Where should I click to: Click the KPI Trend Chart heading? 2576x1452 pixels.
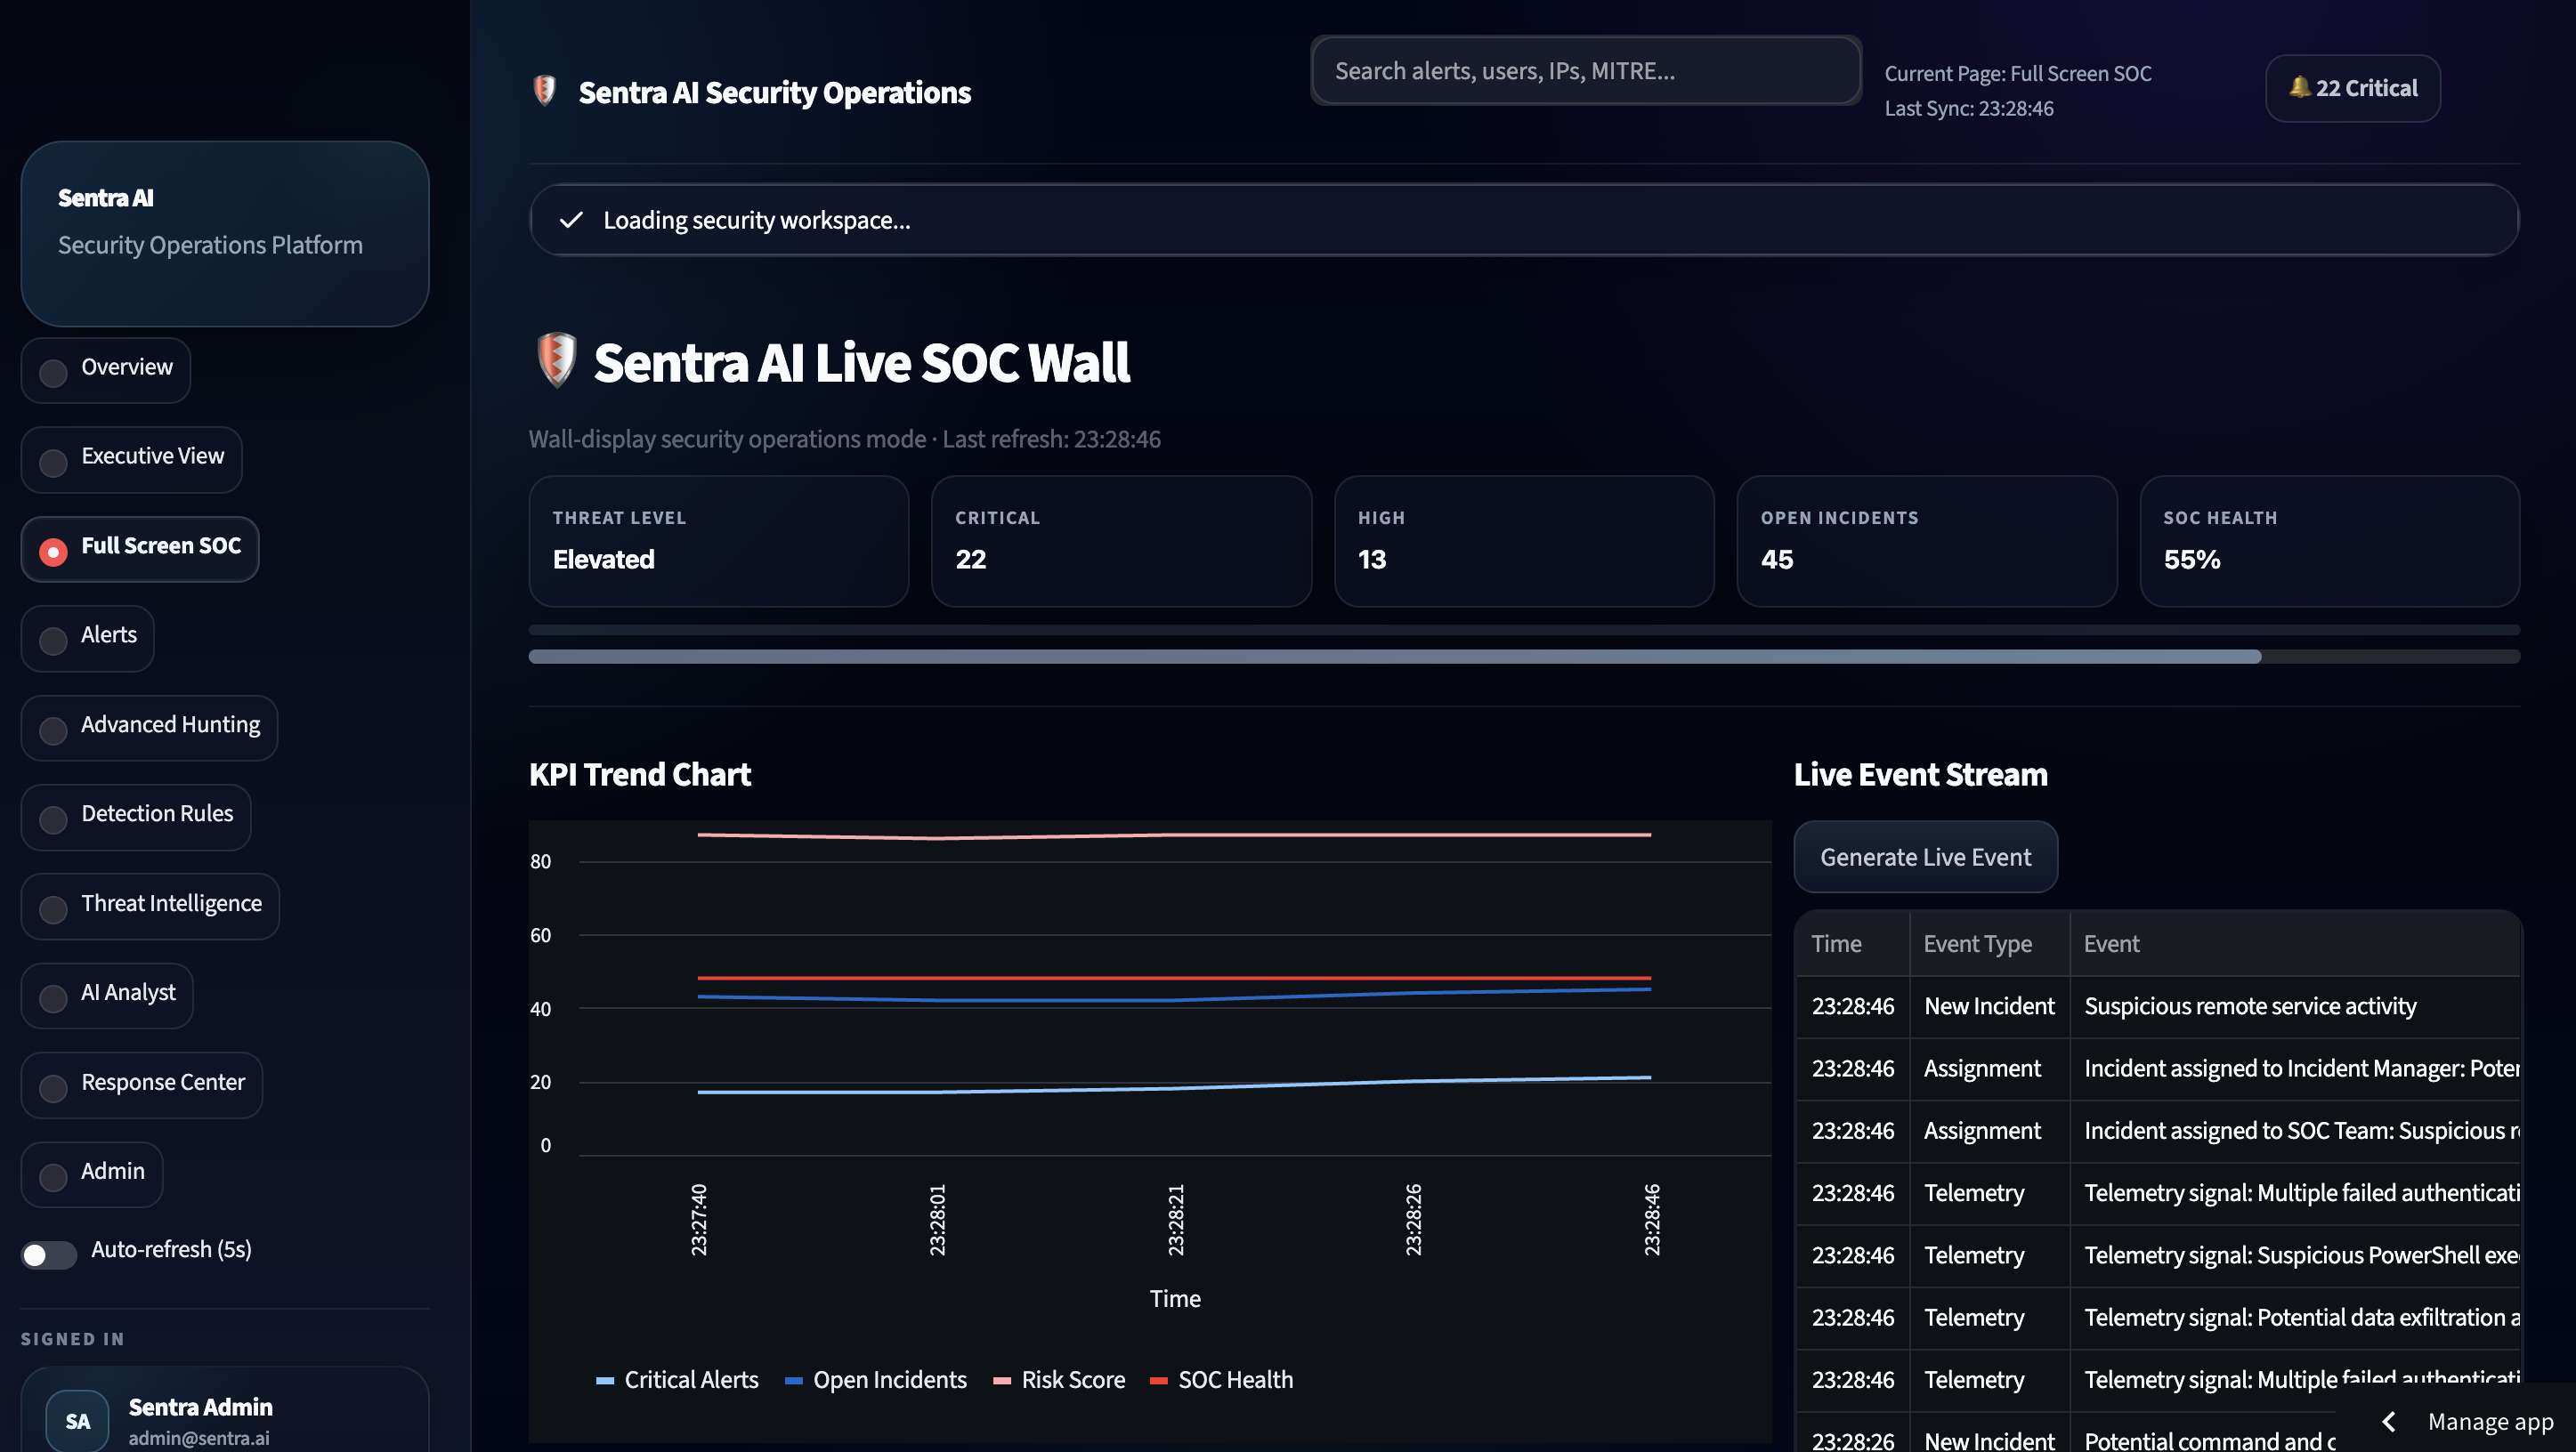[x=640, y=774]
